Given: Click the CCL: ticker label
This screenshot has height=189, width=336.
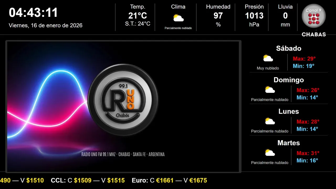Looking at the screenshot, I should pos(58,180).
